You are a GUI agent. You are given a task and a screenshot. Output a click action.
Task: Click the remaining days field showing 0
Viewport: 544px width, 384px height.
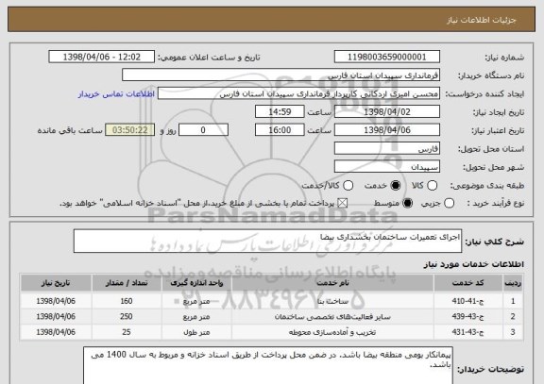(203, 130)
